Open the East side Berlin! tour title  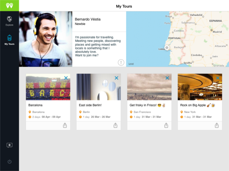coord(90,105)
